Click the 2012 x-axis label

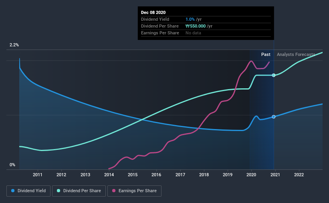pos(61,175)
